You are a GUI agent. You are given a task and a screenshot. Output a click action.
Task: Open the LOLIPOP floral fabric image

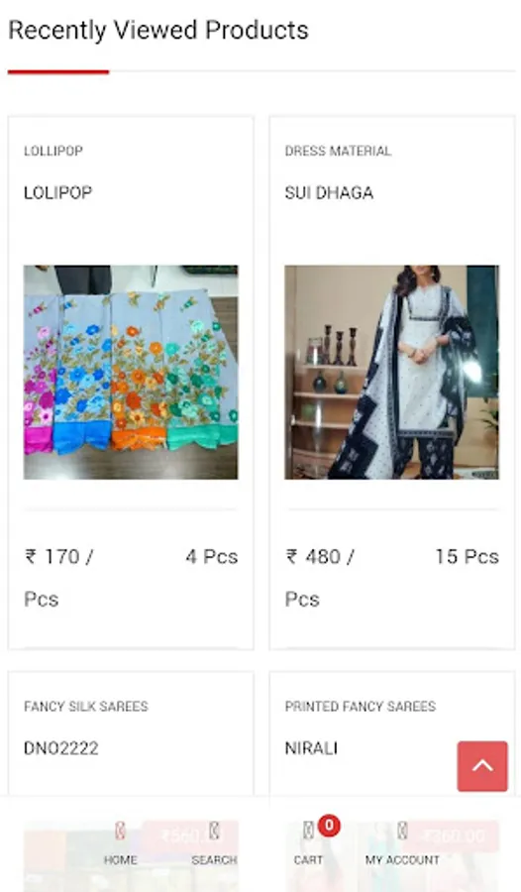(x=131, y=372)
